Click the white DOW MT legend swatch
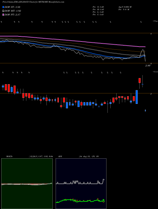The width and height of the screenshot is (158, 209). (x=3, y=11)
